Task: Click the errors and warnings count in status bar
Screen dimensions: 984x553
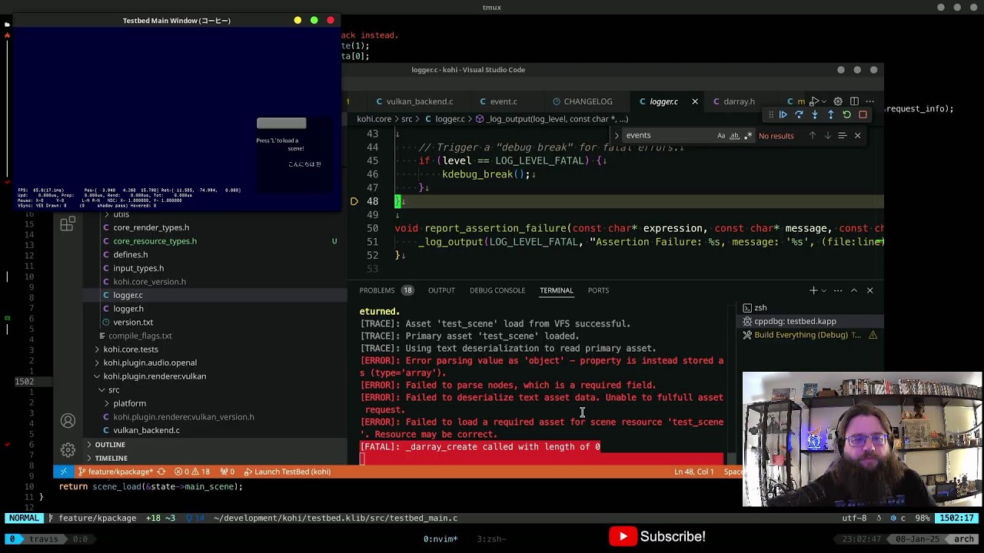Action: pyautogui.click(x=192, y=472)
